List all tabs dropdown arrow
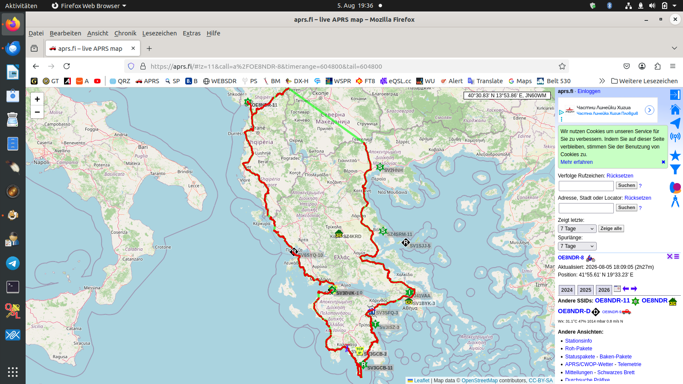The width and height of the screenshot is (683, 384). [674, 48]
